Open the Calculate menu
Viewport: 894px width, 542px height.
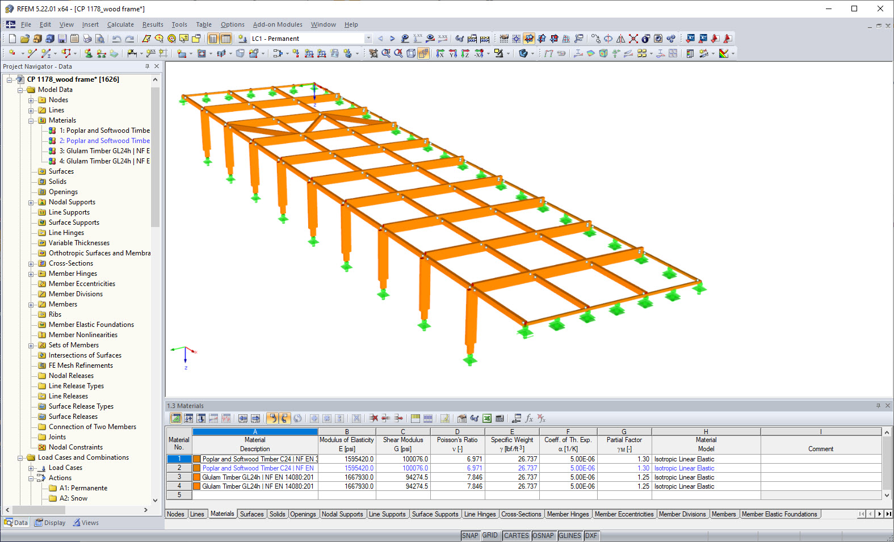pos(120,24)
